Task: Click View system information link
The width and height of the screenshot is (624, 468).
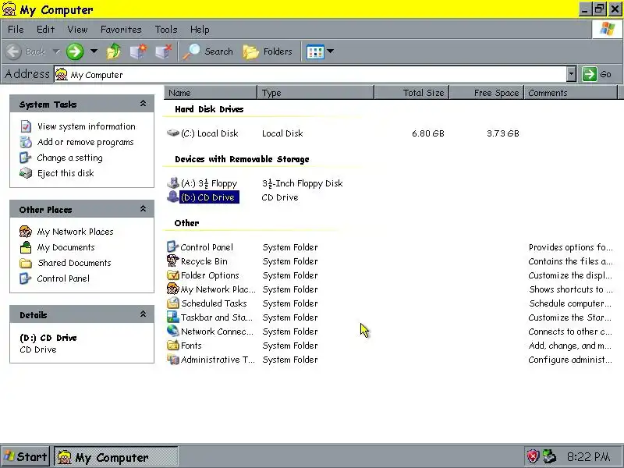Action: pyautogui.click(x=87, y=126)
